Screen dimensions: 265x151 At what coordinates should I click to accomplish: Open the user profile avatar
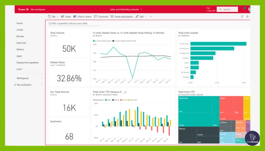coord(249,9)
